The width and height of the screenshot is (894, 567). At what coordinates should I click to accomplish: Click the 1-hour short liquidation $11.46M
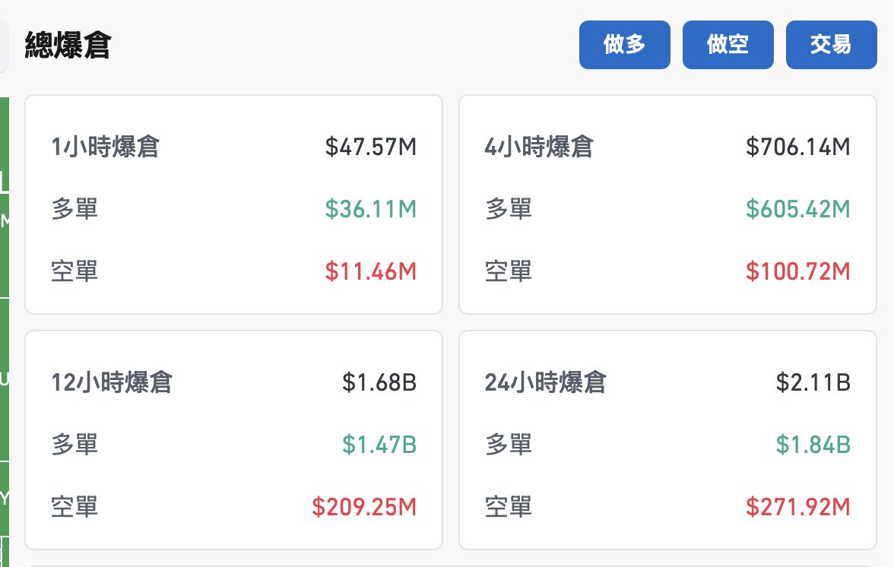click(371, 271)
